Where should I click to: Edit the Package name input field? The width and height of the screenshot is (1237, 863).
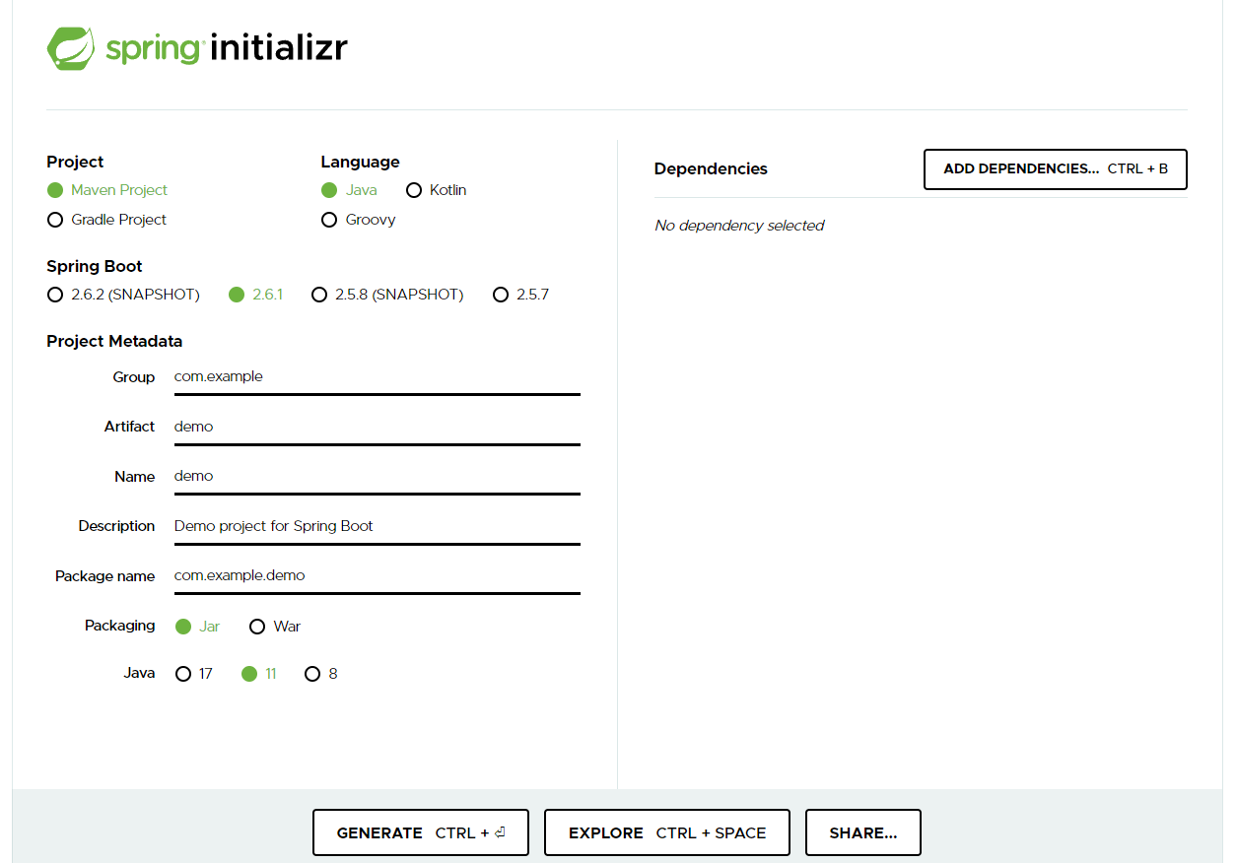[378, 575]
